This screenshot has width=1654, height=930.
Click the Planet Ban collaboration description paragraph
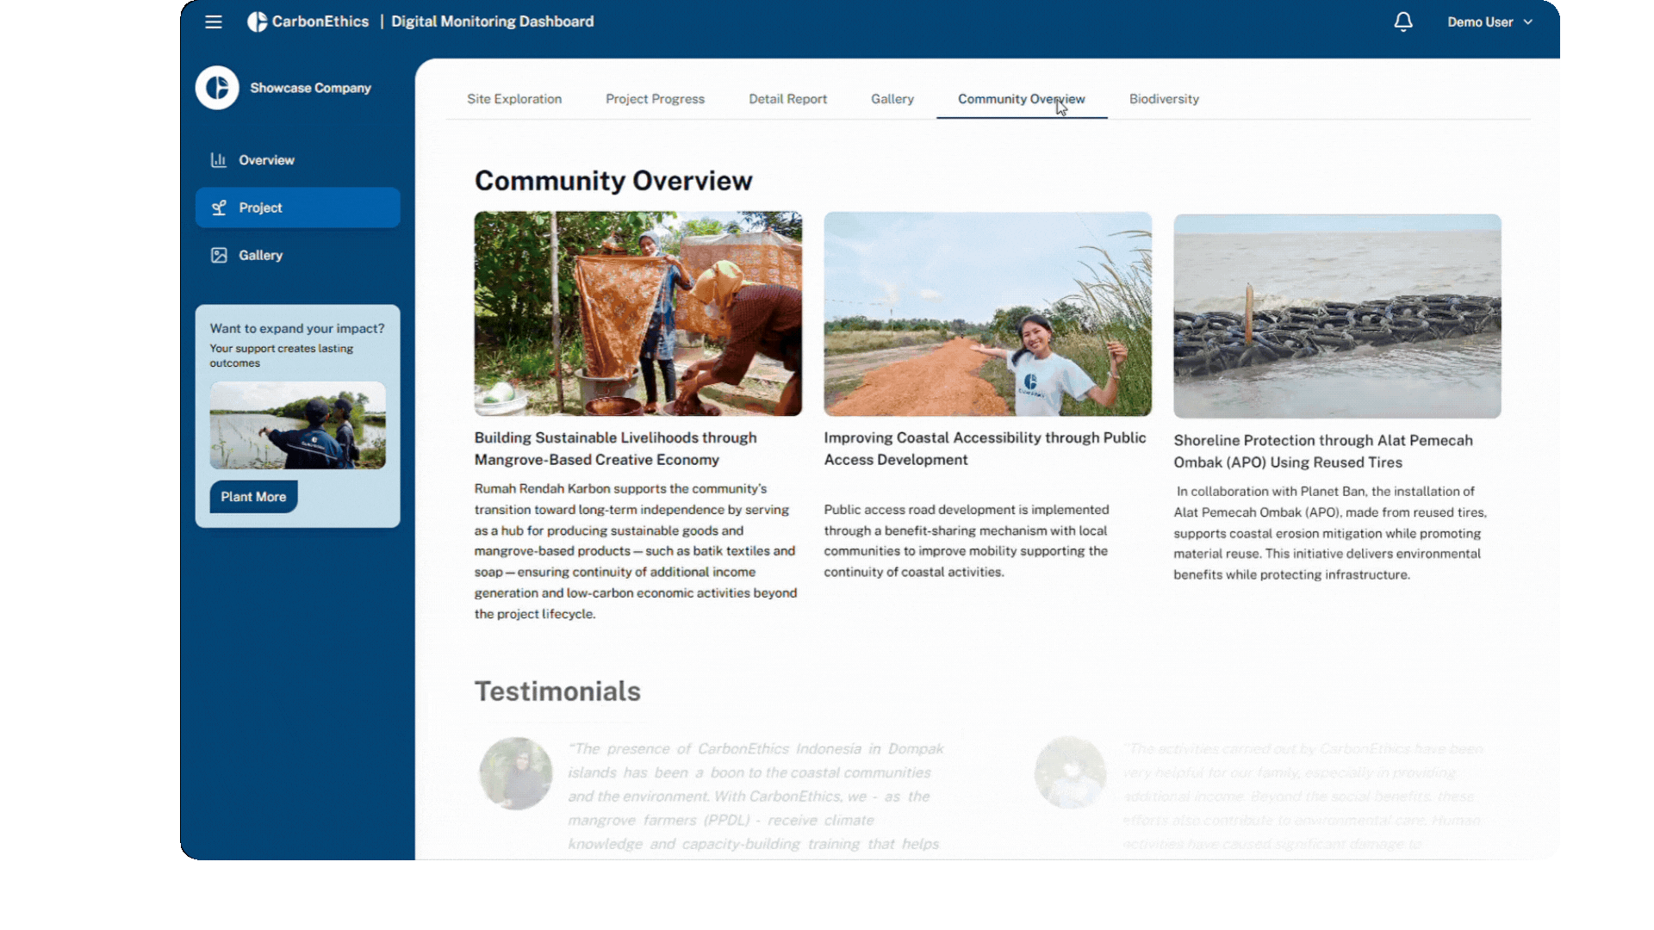pos(1330,533)
